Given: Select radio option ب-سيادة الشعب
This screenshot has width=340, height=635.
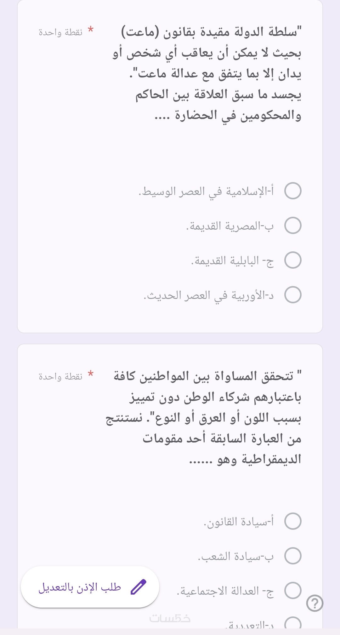Looking at the screenshot, I should click(293, 556).
